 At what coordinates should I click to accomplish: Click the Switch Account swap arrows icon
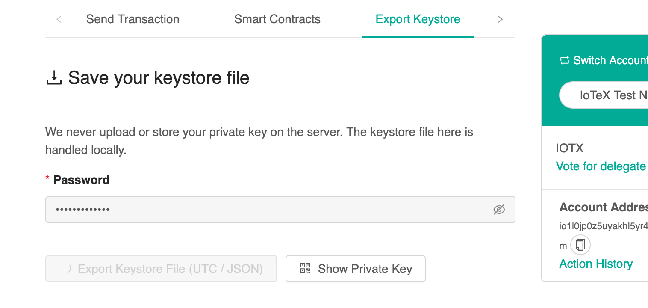click(x=565, y=60)
